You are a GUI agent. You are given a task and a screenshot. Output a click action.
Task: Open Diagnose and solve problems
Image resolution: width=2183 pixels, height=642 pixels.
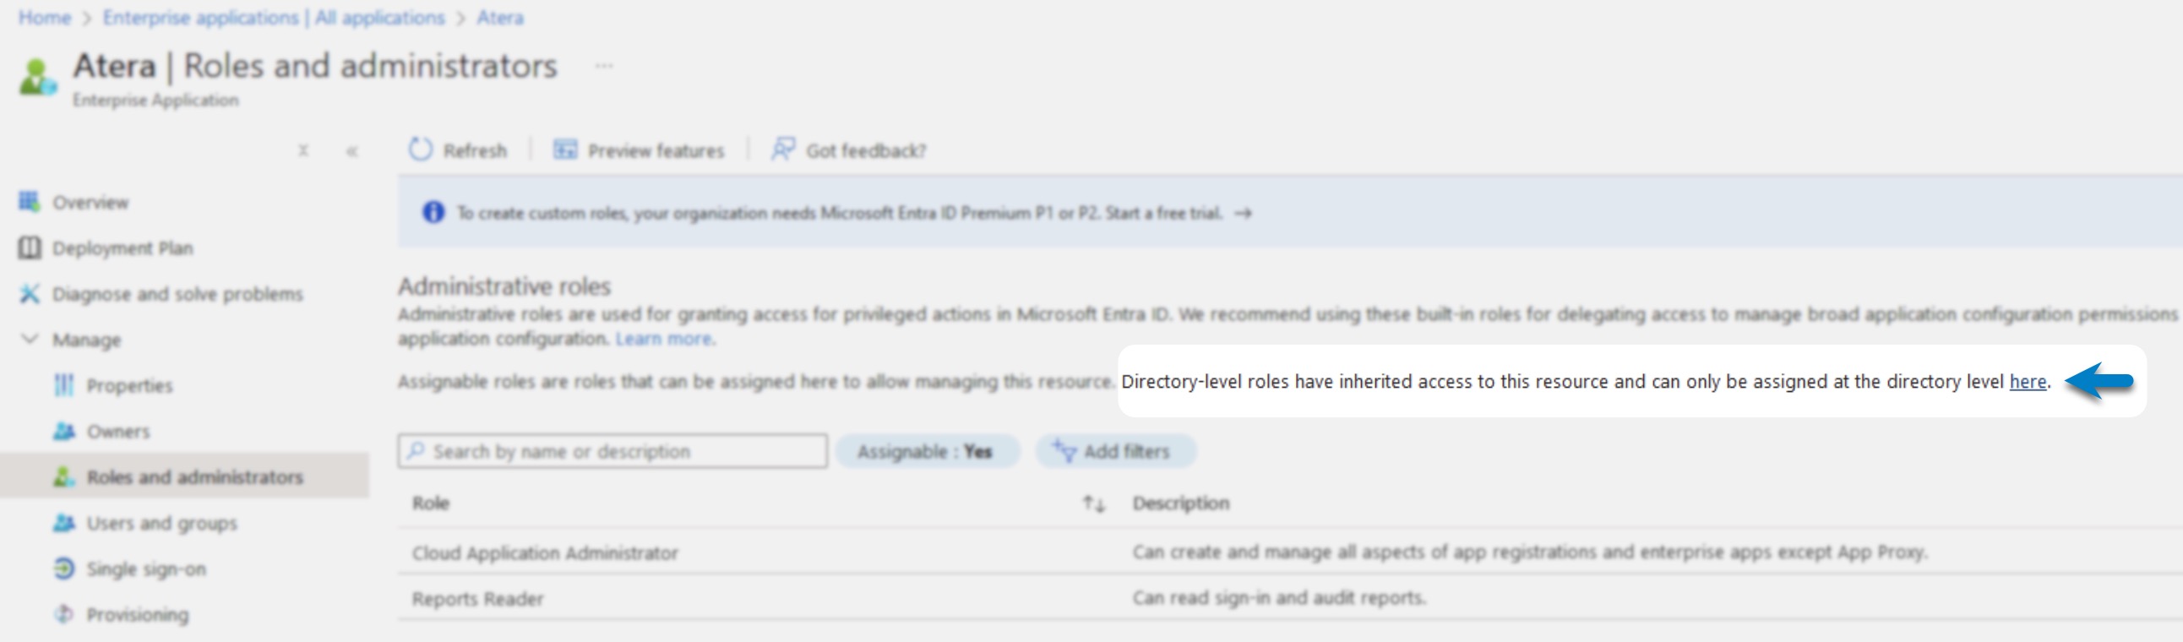[x=178, y=294]
